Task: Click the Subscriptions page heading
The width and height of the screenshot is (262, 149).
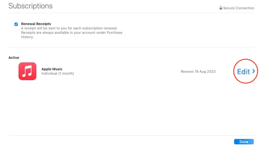Action: [x=30, y=6]
